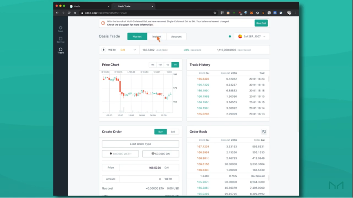Open the orange k browser extension
This screenshot has height=198, width=353.
(x=263, y=13)
